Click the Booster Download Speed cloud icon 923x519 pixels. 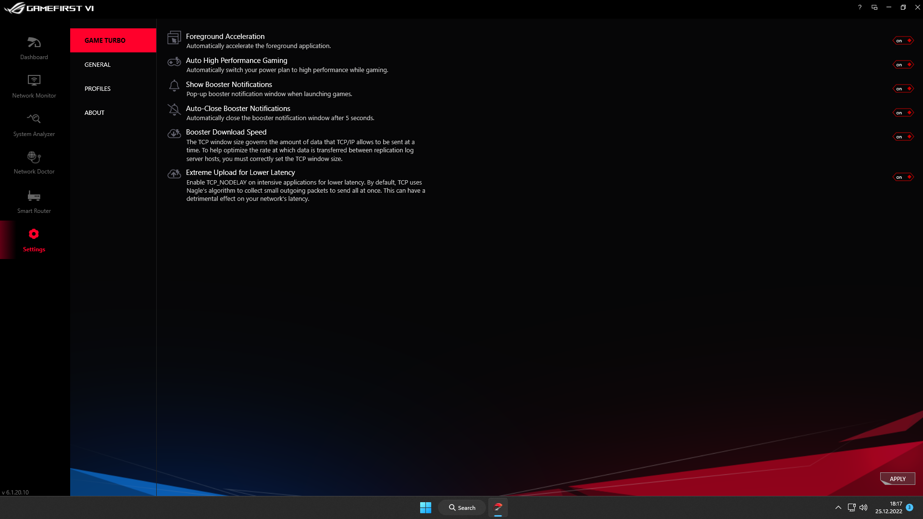175,134
